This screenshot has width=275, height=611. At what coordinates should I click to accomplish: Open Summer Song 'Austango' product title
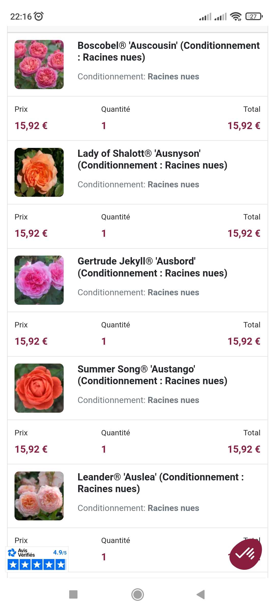click(152, 375)
